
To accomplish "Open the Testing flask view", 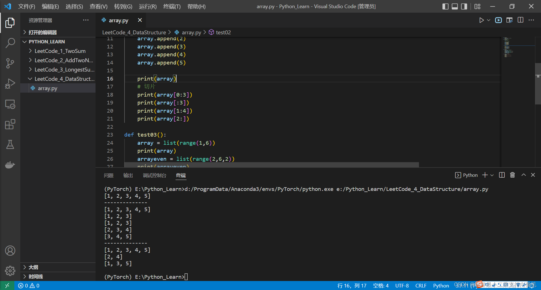I will [10, 144].
